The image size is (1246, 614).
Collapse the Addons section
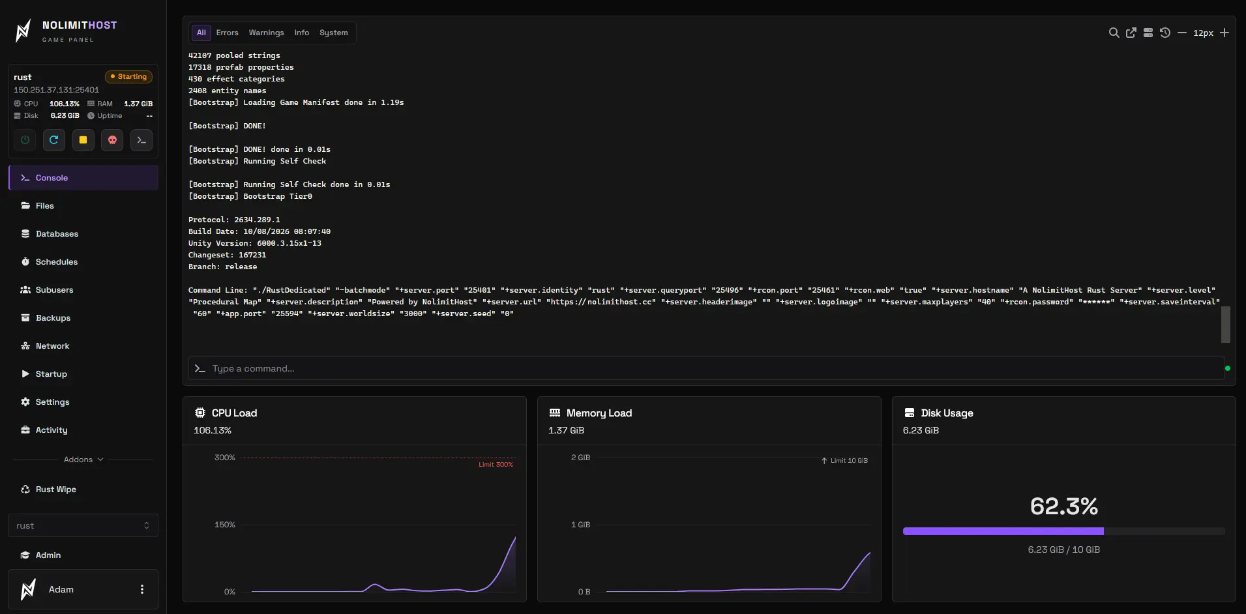pos(83,460)
